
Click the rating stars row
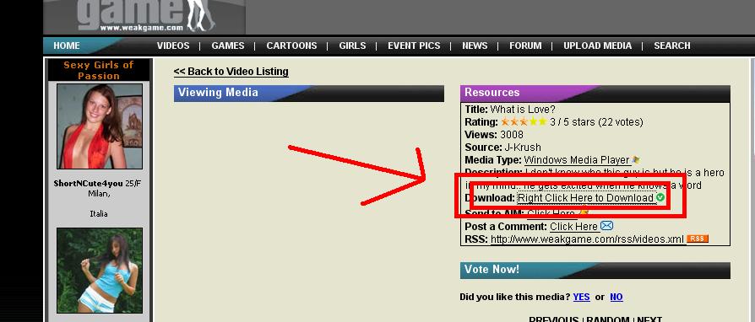point(524,121)
